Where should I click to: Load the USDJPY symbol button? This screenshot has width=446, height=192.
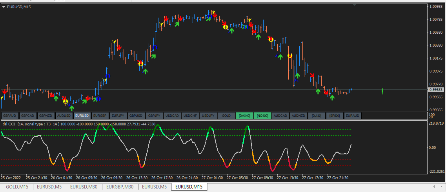tap(209, 116)
